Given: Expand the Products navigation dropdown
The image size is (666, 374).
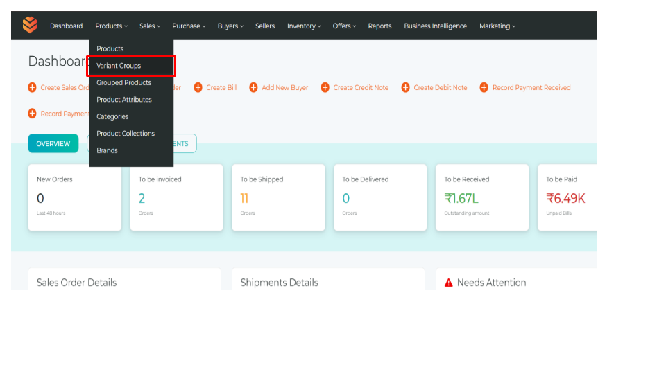Looking at the screenshot, I should (x=111, y=26).
